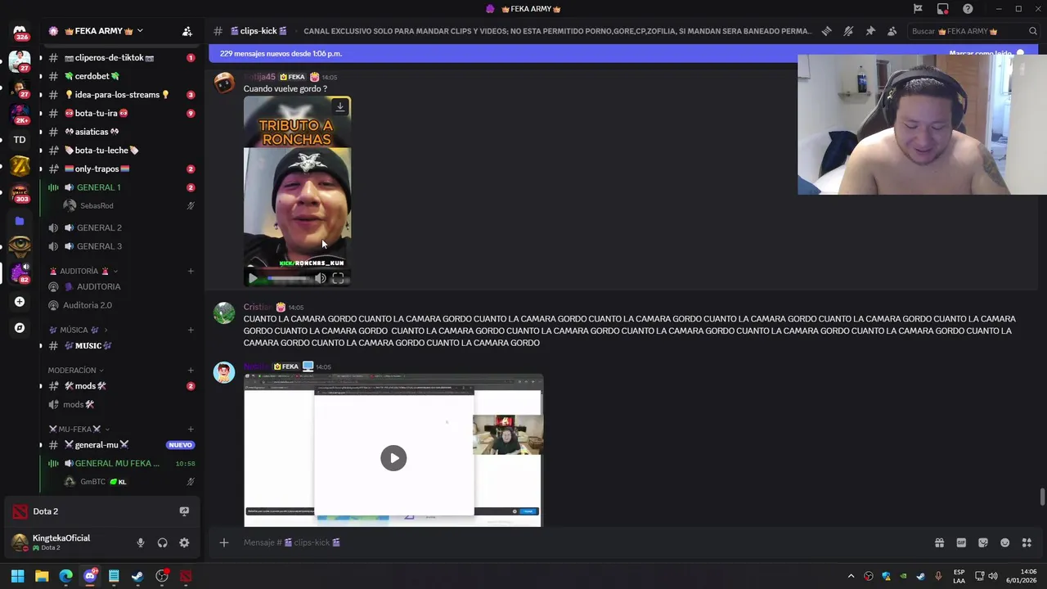Image resolution: width=1047 pixels, height=589 pixels.
Task: Deafen with the headphones toggle
Action: (162, 542)
